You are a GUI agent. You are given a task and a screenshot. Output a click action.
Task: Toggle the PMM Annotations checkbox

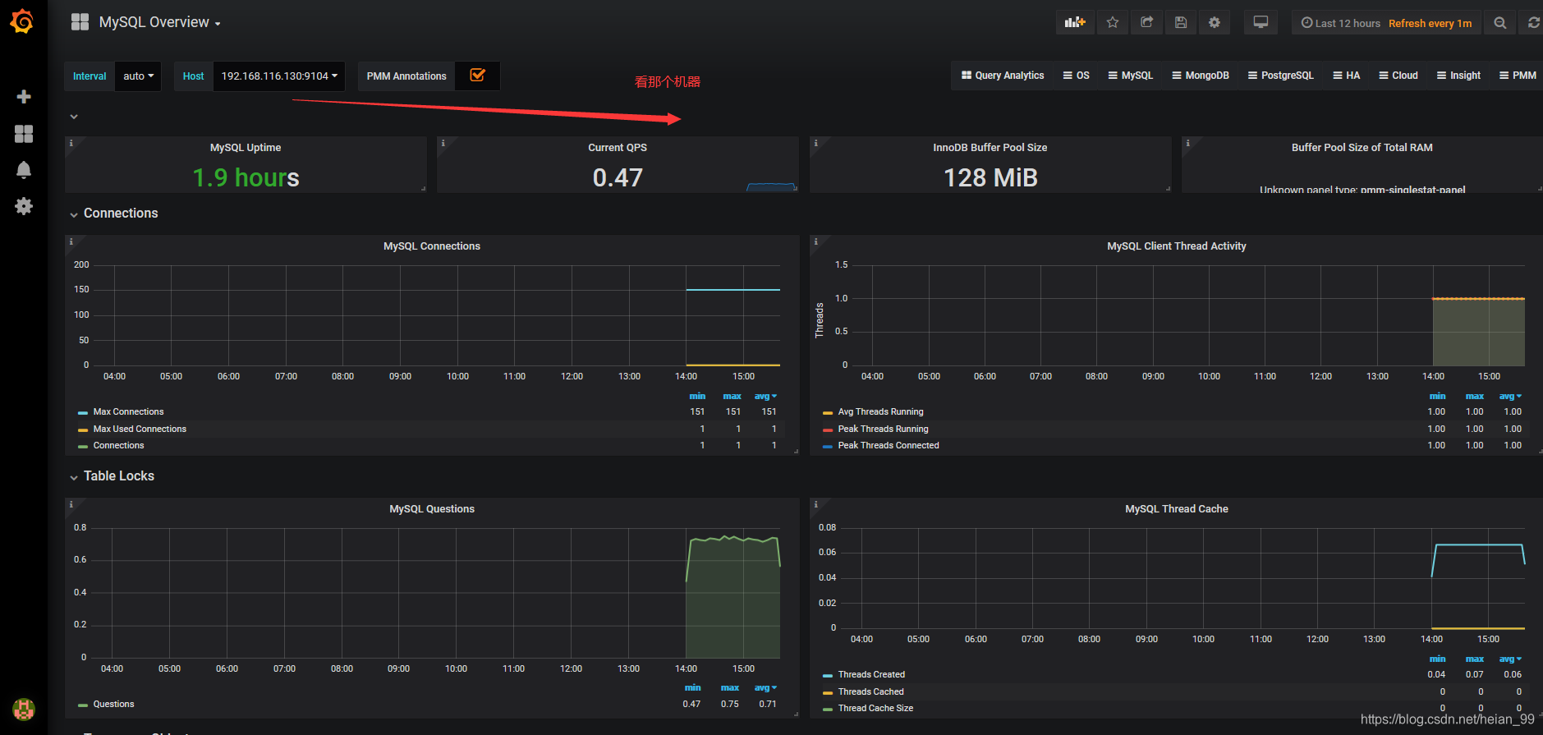[477, 76]
